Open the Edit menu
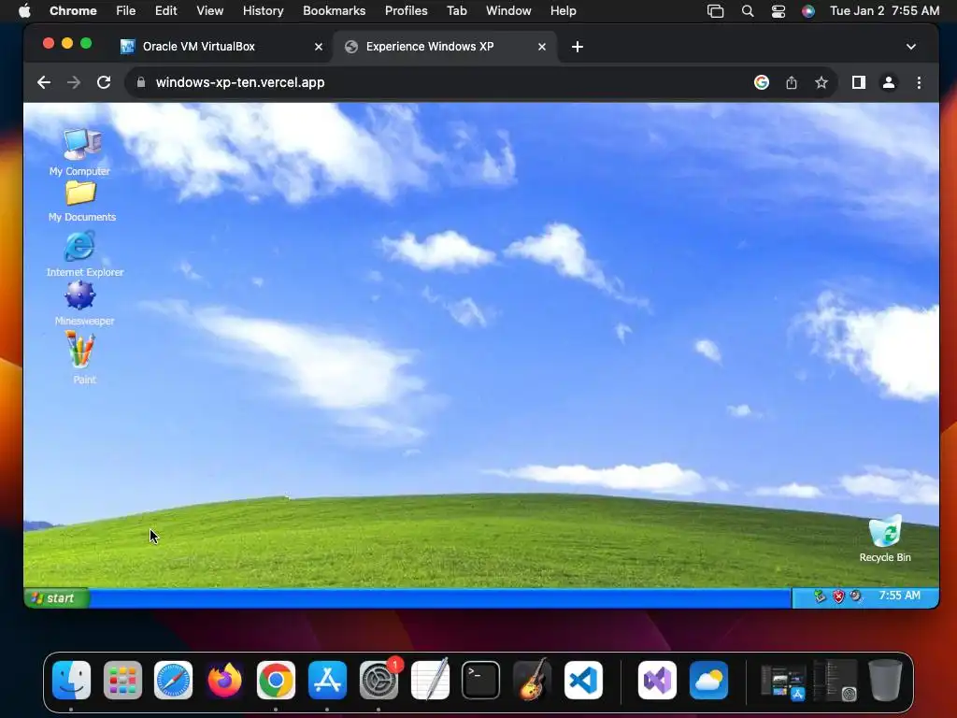The height and width of the screenshot is (718, 957). click(x=165, y=10)
